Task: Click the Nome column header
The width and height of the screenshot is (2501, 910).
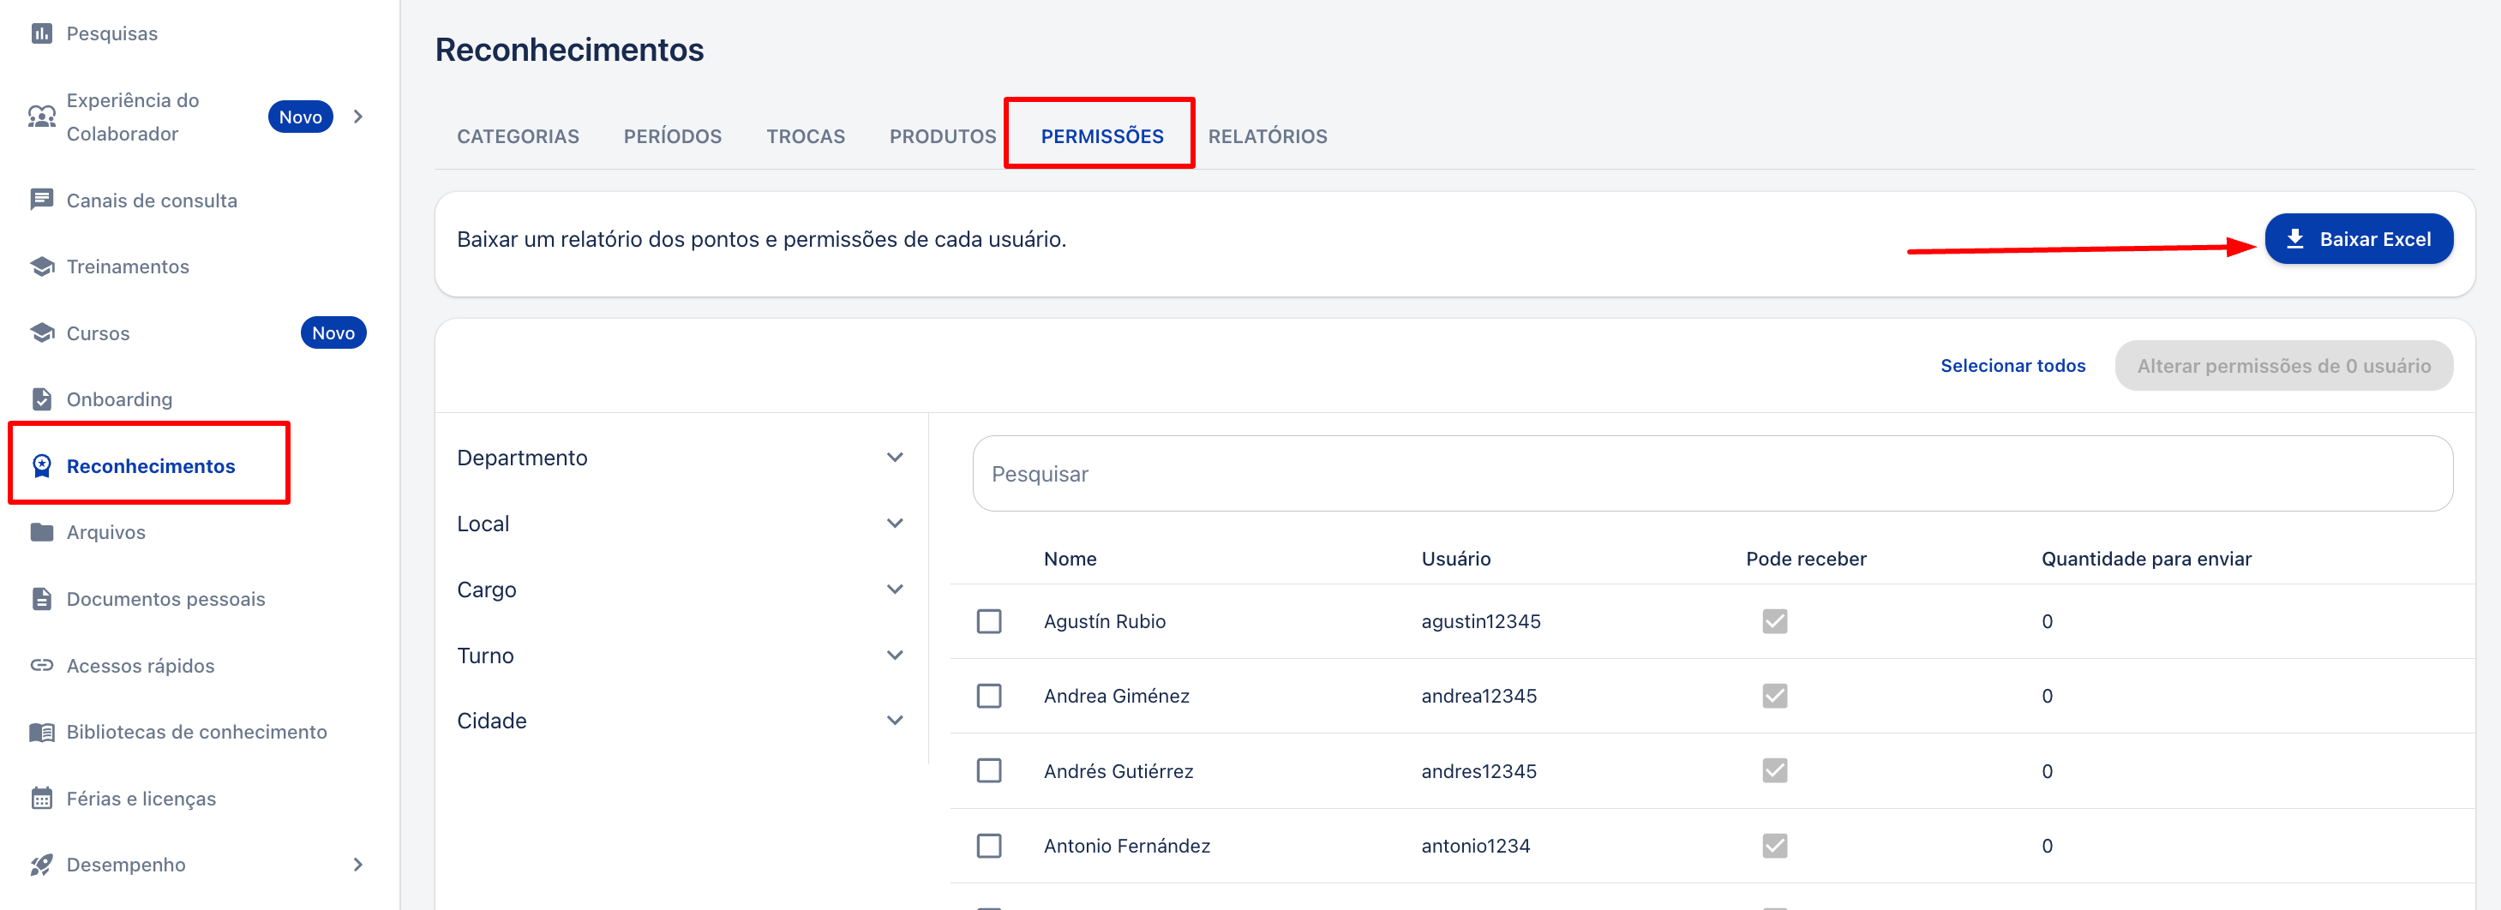Action: click(1070, 559)
